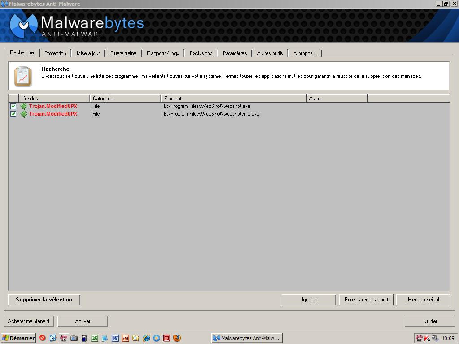The width and height of the screenshot is (459, 344).
Task: Click the Autre column header
Action: (x=337, y=98)
